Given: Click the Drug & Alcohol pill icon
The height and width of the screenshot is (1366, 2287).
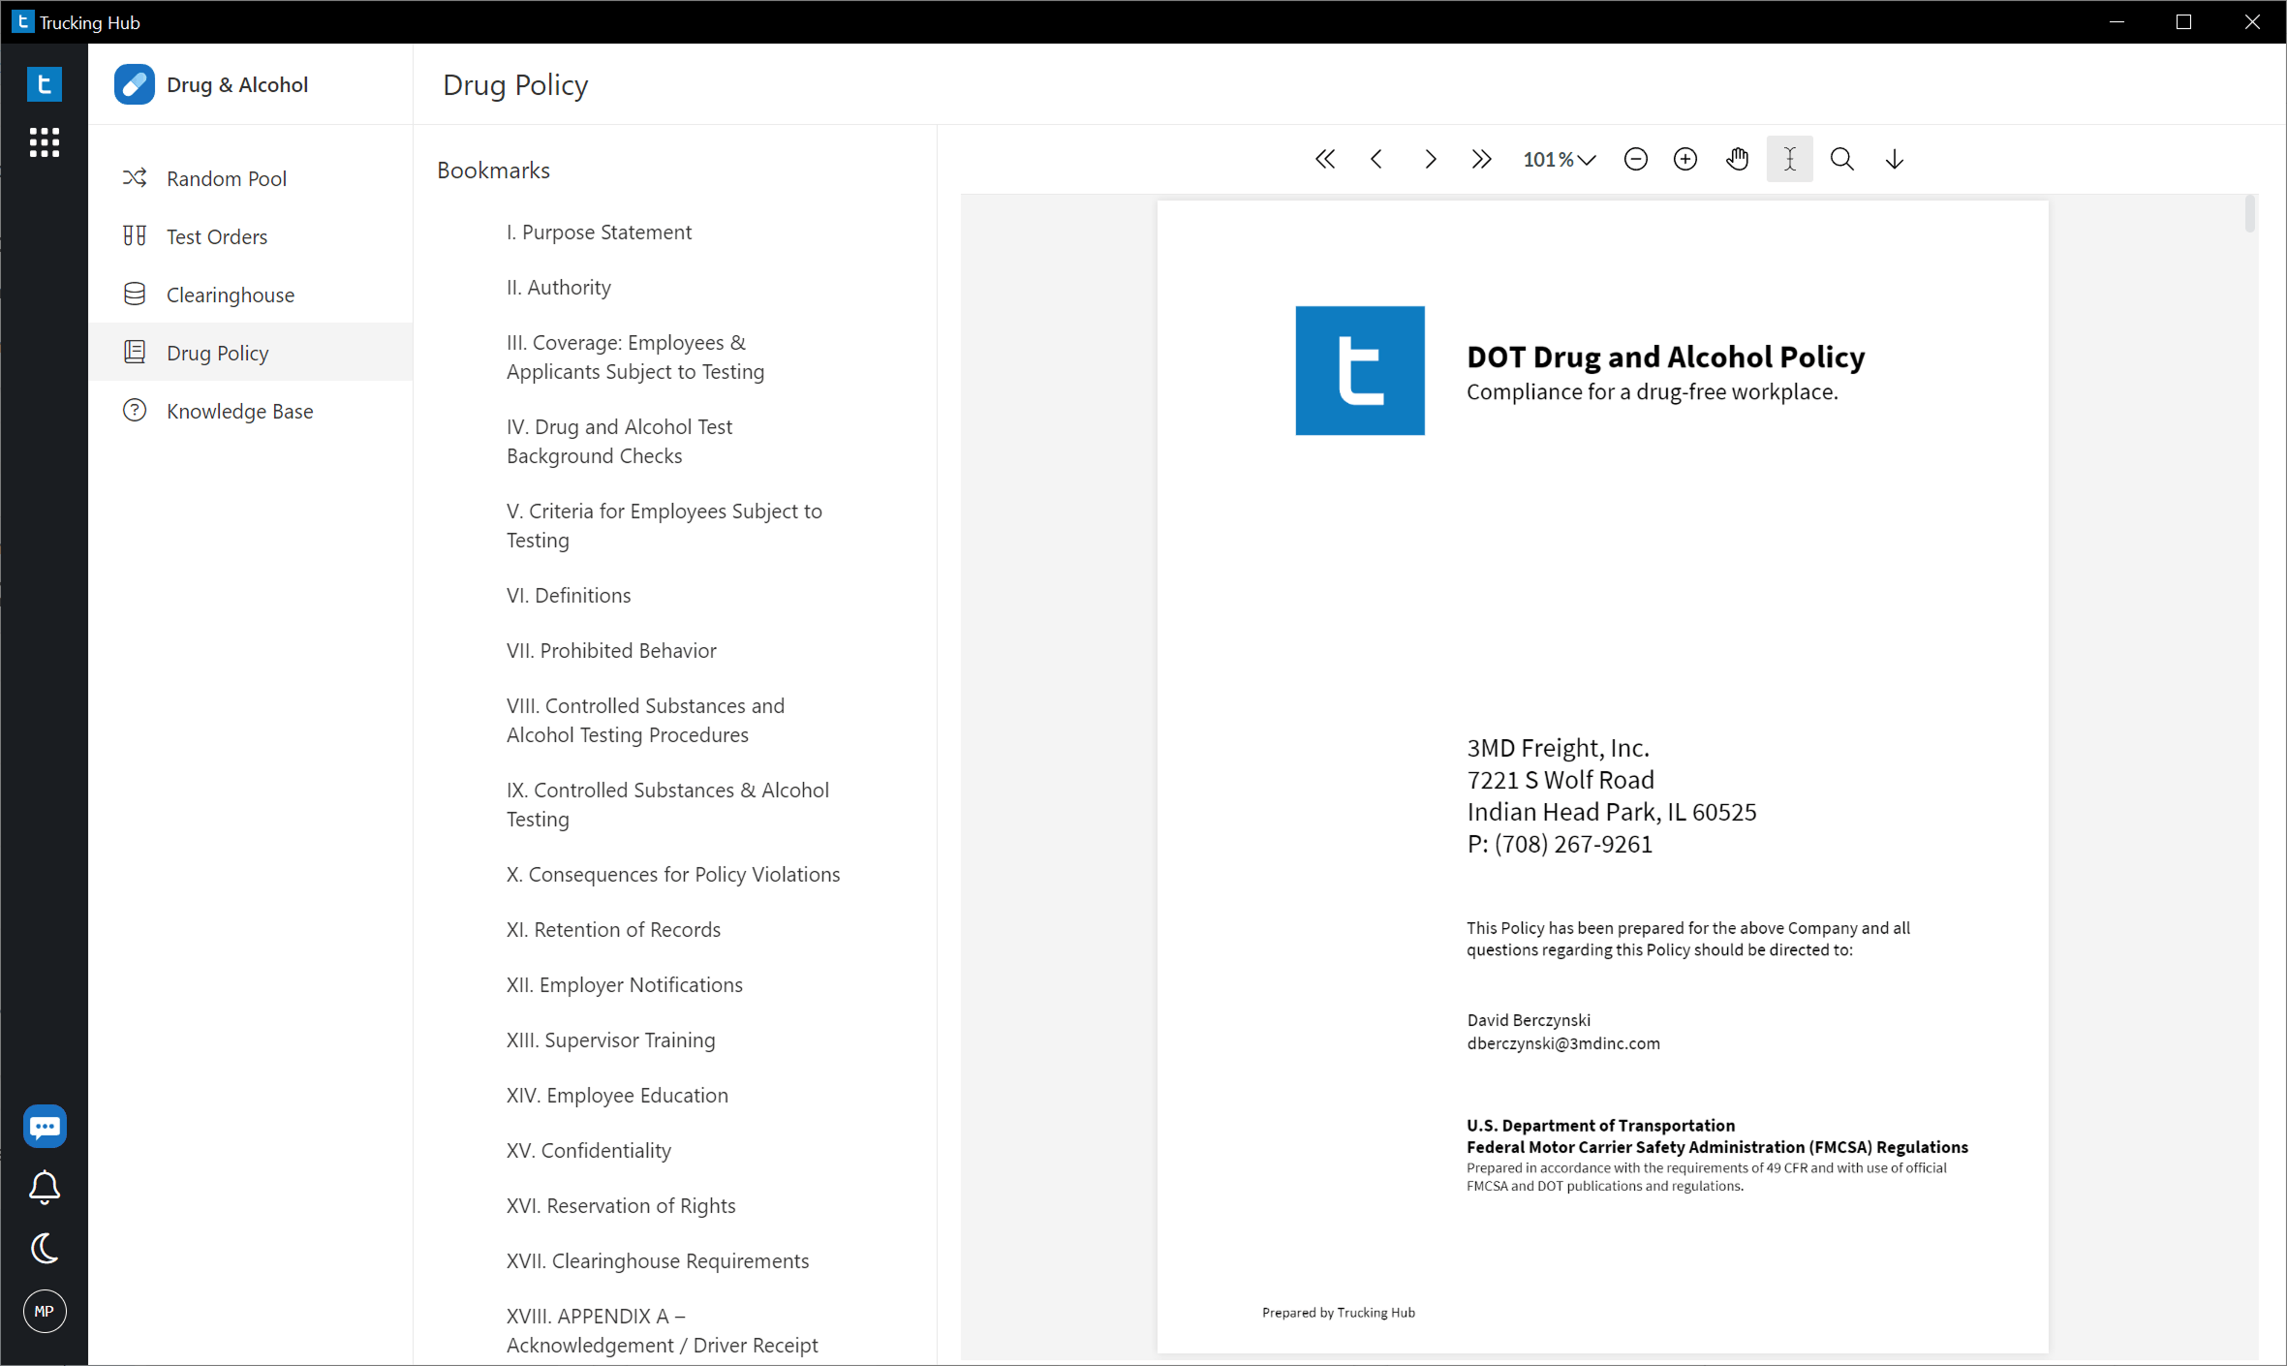Looking at the screenshot, I should (135, 84).
